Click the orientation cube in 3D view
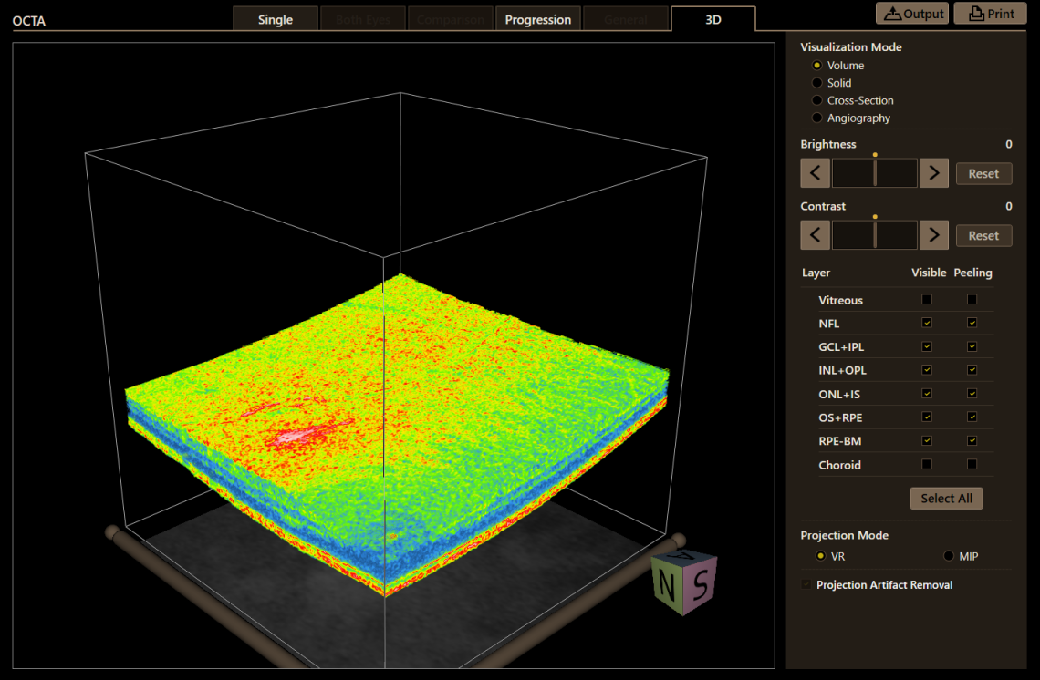The height and width of the screenshot is (680, 1040). (683, 582)
